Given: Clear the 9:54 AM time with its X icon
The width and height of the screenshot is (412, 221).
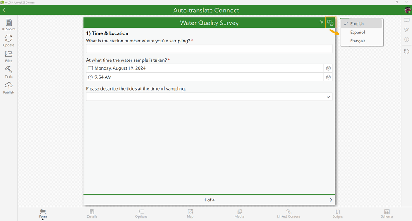Looking at the screenshot, I should point(328,77).
